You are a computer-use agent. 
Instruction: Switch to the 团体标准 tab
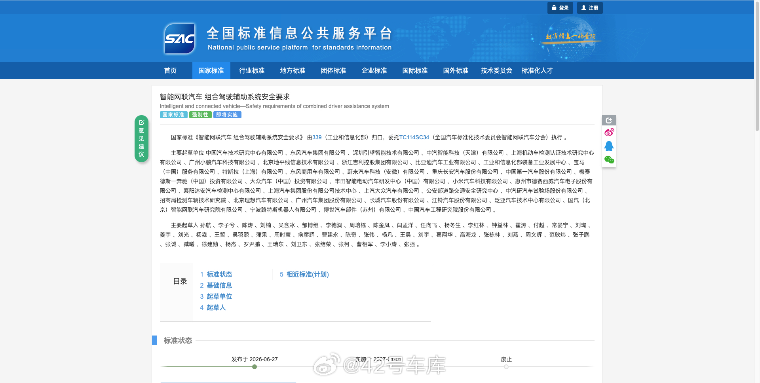[x=333, y=70]
